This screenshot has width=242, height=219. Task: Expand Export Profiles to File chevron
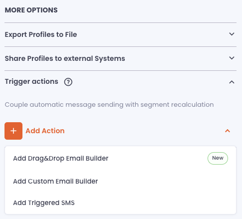tap(232, 34)
